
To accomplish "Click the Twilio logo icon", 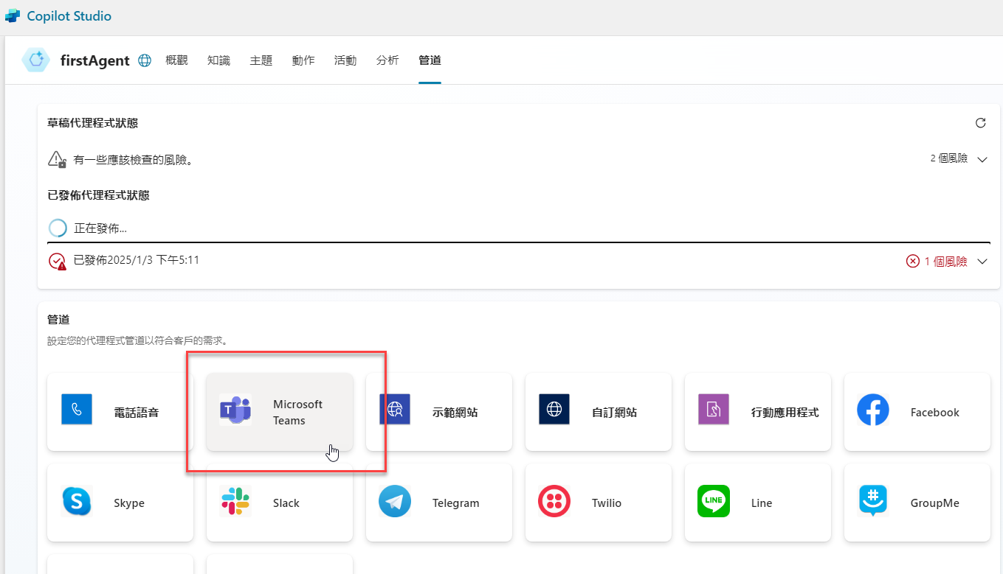I will pyautogui.click(x=554, y=501).
